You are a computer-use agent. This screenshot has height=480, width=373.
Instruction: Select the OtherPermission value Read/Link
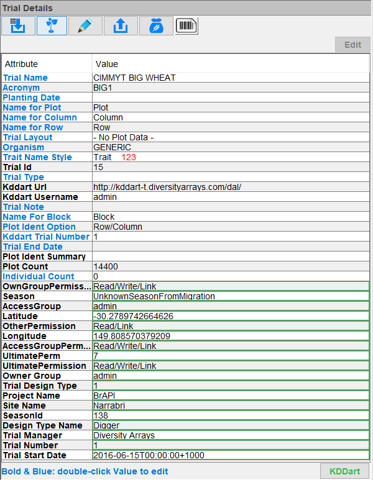(x=231, y=327)
